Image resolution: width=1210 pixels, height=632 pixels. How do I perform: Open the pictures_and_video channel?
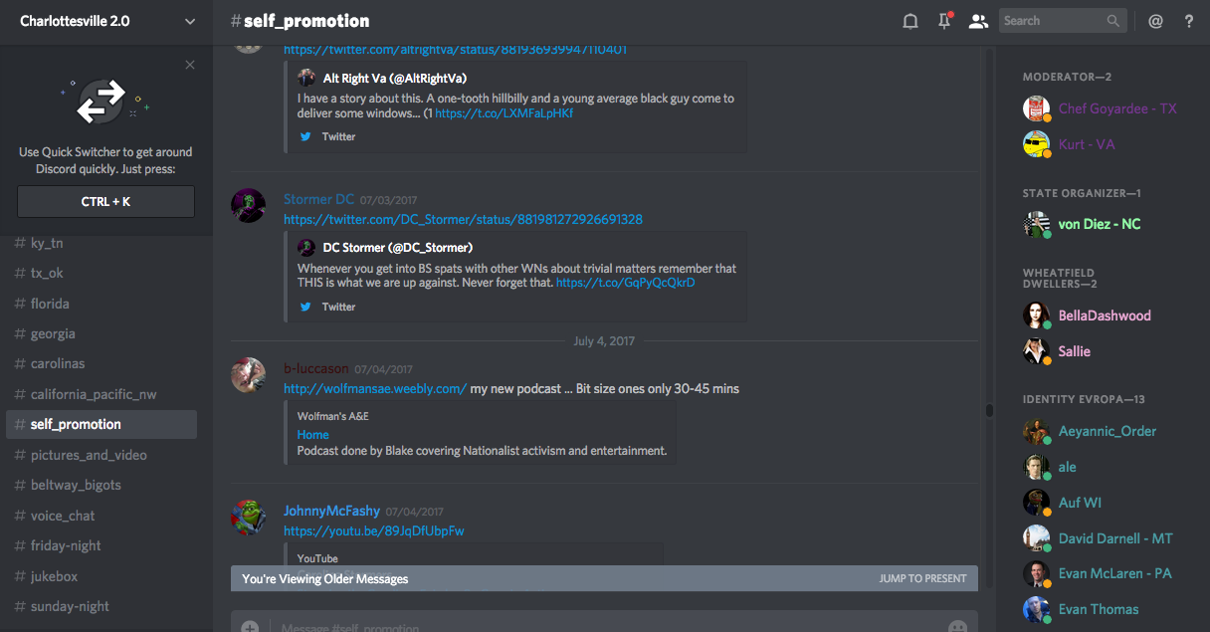click(89, 455)
